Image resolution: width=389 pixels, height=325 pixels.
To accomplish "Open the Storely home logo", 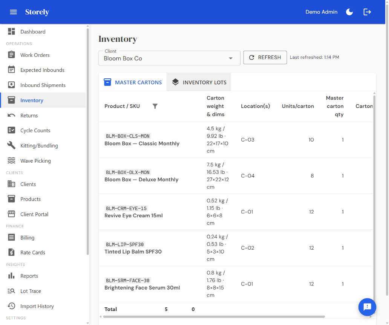I will click(x=37, y=12).
